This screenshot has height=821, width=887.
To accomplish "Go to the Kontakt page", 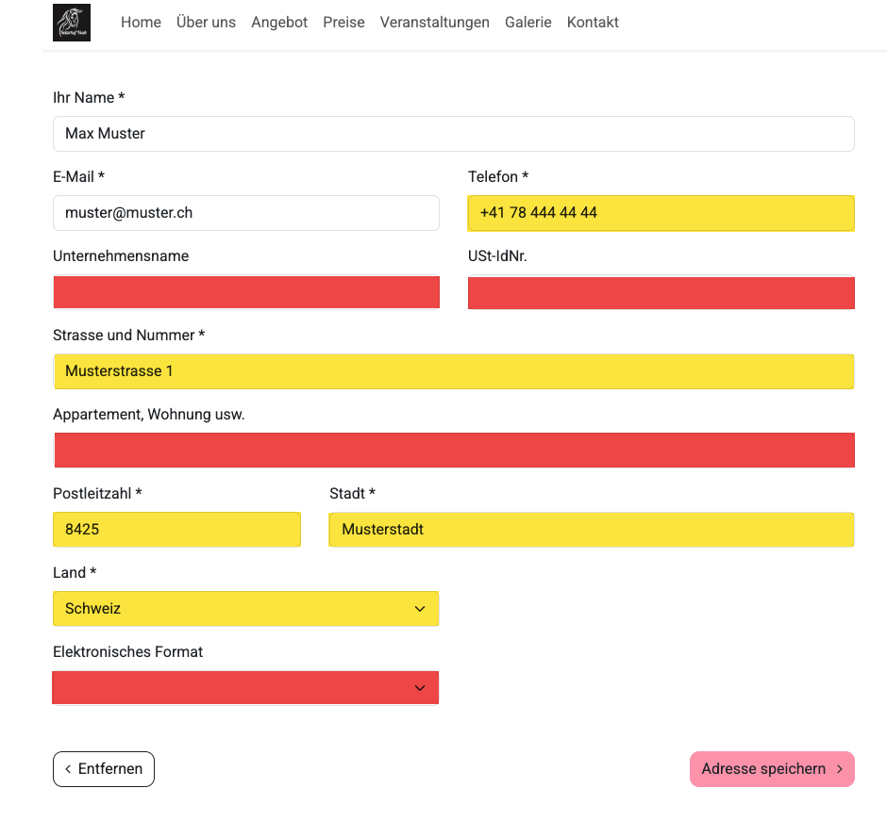I will (593, 23).
